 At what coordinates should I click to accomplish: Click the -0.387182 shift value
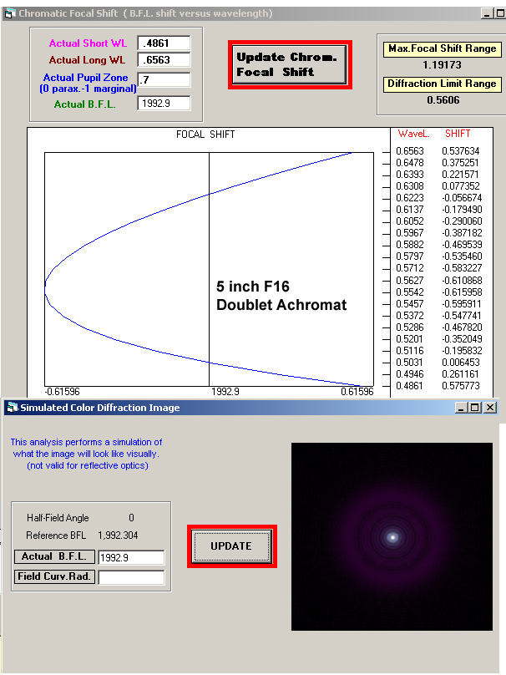(x=462, y=233)
